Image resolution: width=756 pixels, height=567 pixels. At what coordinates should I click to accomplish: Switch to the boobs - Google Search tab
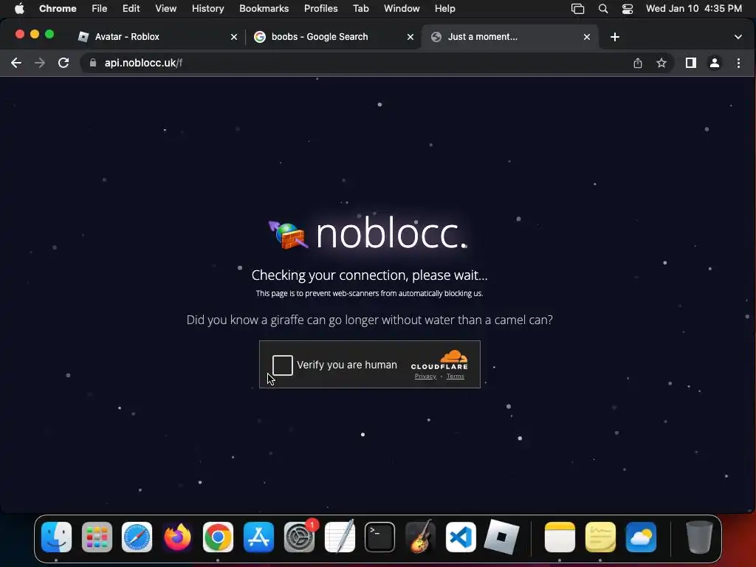pos(334,37)
